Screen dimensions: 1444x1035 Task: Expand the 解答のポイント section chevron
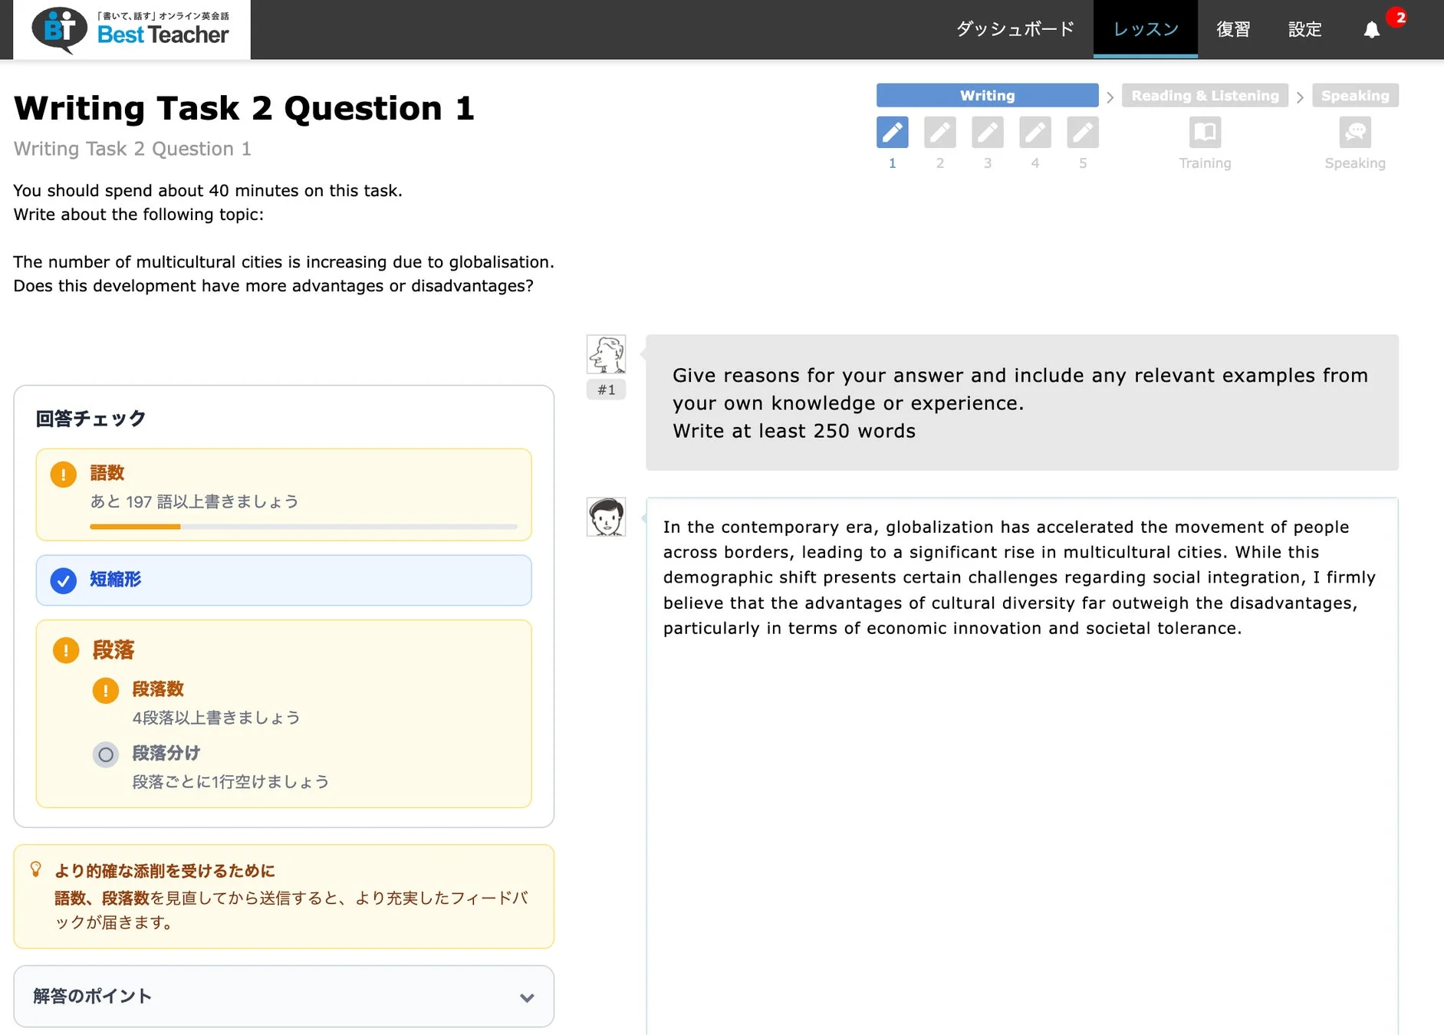(526, 997)
